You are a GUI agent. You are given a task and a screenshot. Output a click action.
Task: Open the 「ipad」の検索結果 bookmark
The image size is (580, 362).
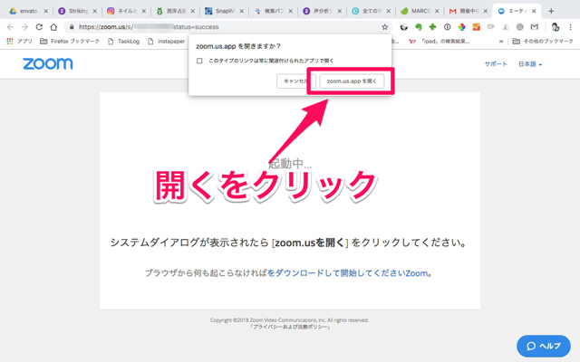pyautogui.click(x=440, y=42)
